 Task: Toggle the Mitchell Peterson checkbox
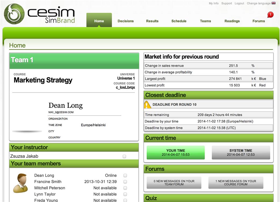[x=125, y=188]
